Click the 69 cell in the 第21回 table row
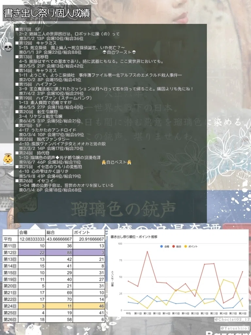Viewport: 251px width, 335px height. pos(59,292)
